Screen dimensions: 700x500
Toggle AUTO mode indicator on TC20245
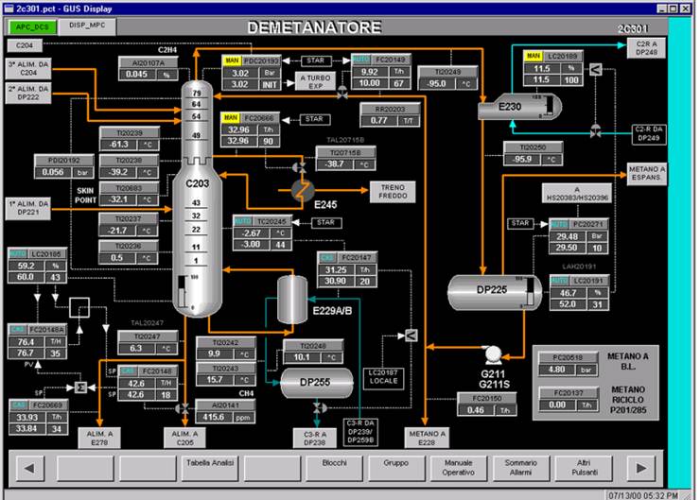pyautogui.click(x=243, y=221)
